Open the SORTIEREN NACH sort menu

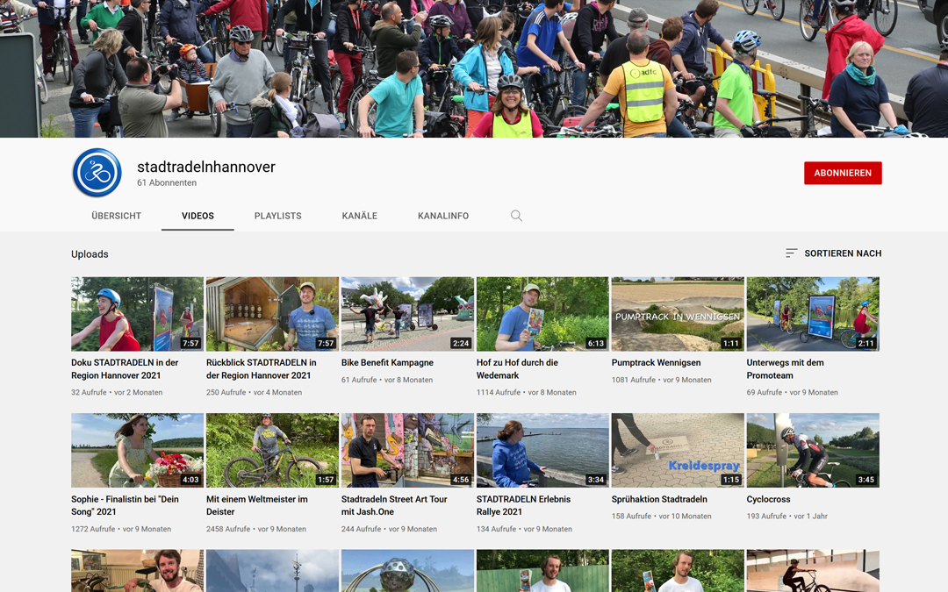coord(833,253)
